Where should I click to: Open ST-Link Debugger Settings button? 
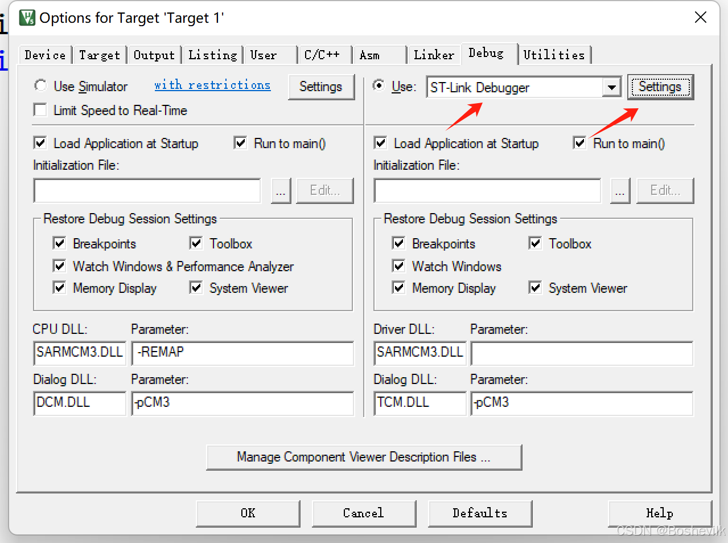point(660,87)
